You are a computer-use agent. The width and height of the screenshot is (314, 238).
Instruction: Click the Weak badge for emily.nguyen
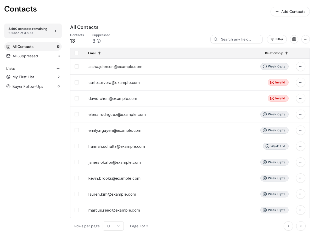coord(274,130)
